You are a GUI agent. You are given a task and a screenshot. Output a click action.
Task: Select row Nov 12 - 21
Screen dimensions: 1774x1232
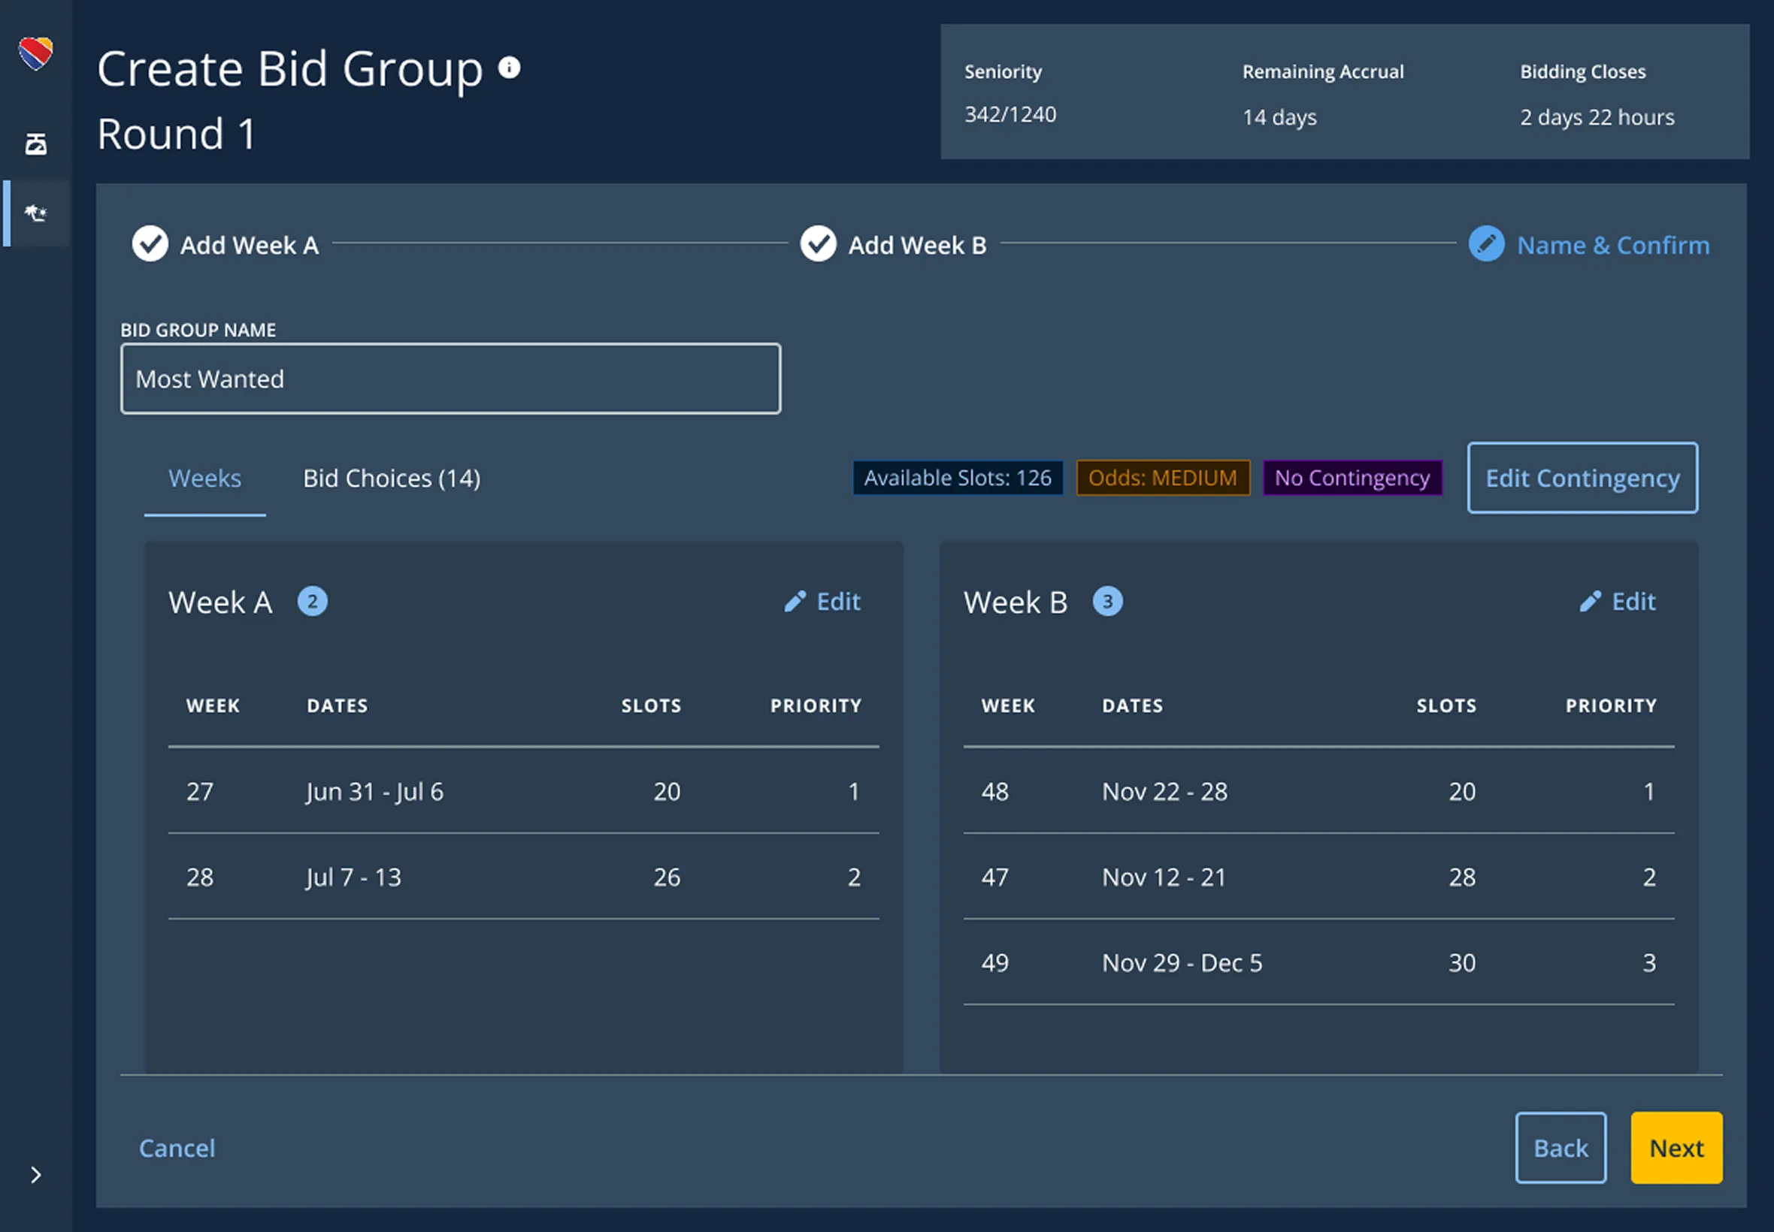(x=1318, y=877)
